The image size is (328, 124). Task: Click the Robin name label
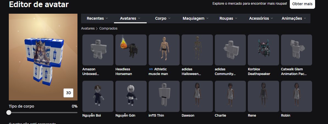285,116
